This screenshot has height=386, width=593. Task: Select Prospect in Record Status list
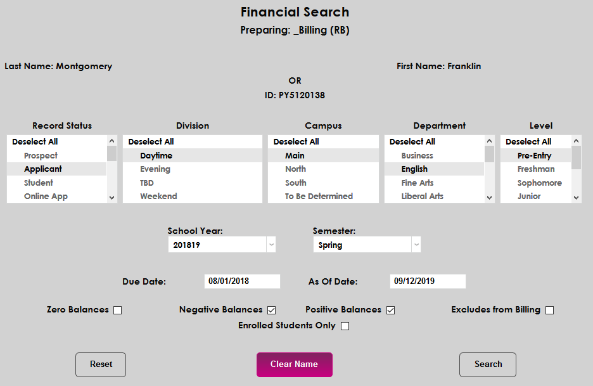pos(41,156)
